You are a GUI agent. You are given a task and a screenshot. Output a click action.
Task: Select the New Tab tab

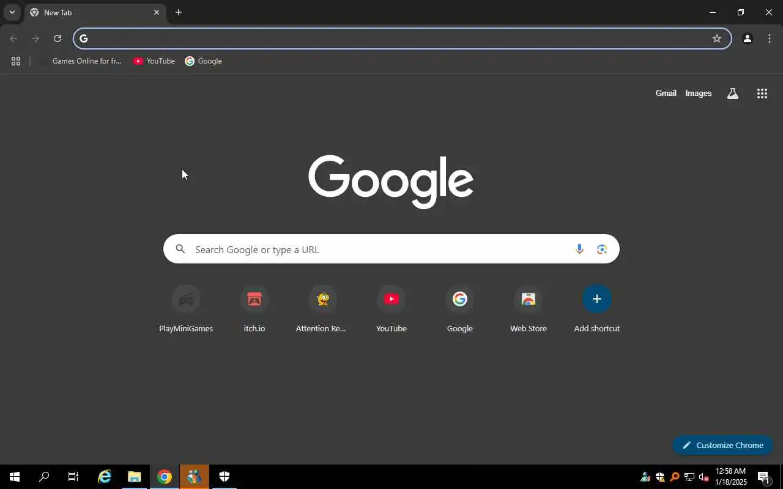[x=95, y=12]
